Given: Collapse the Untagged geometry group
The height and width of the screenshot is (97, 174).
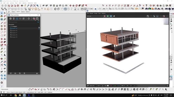Looking at the screenshot, I should 9,26.
